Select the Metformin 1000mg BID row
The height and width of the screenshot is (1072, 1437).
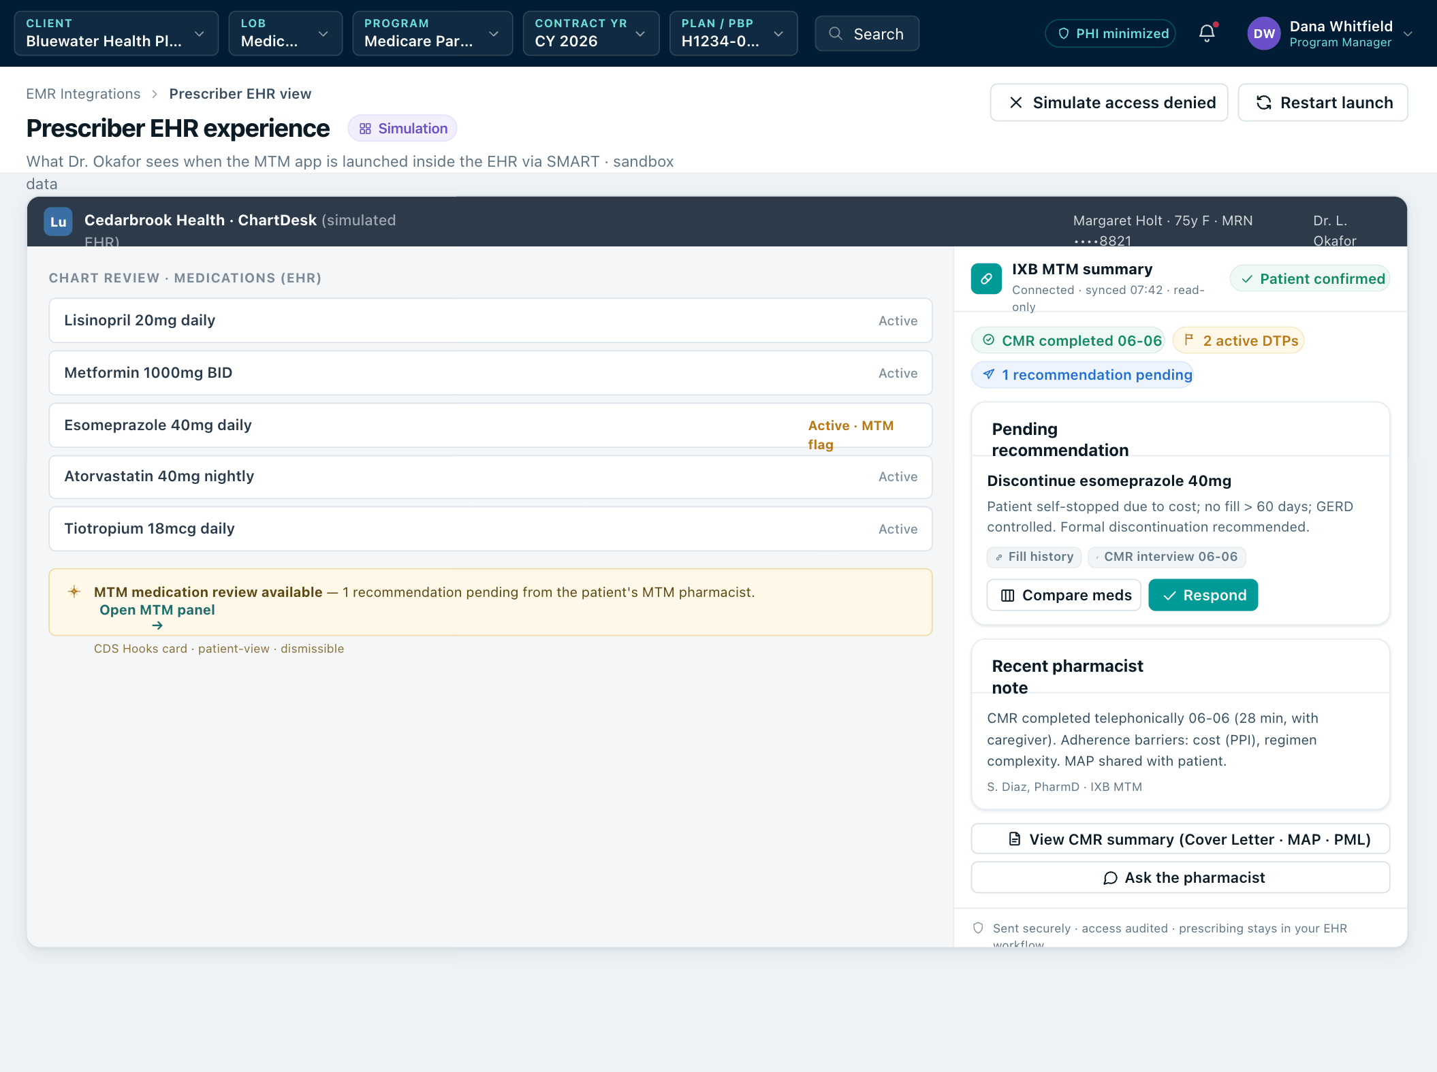coord(490,373)
